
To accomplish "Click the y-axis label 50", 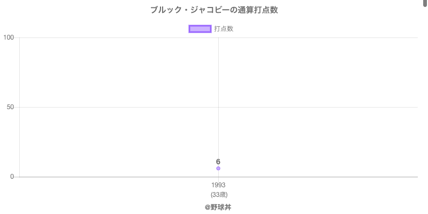I will (10, 107).
